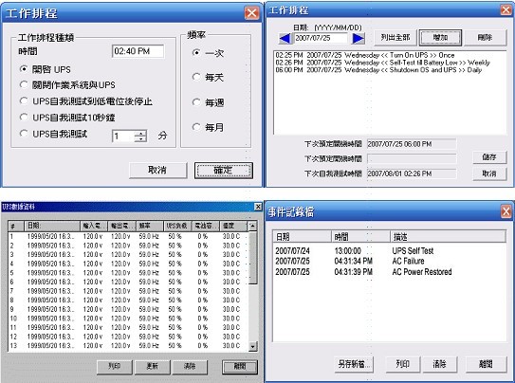
Task: Select the Turn On UPS schedule entry
Action: point(365,55)
